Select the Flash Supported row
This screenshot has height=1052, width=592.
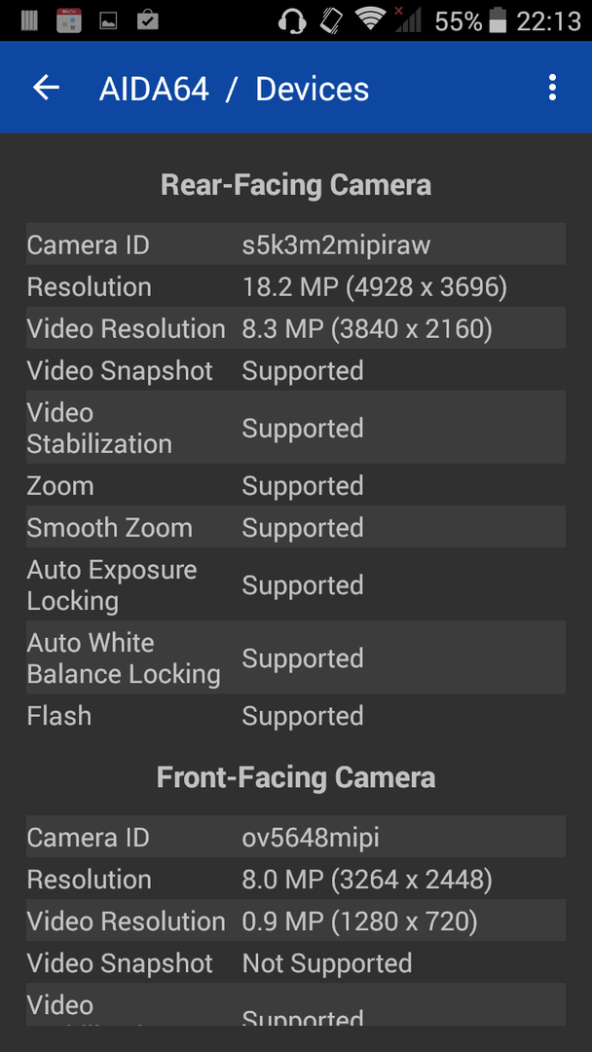296,716
